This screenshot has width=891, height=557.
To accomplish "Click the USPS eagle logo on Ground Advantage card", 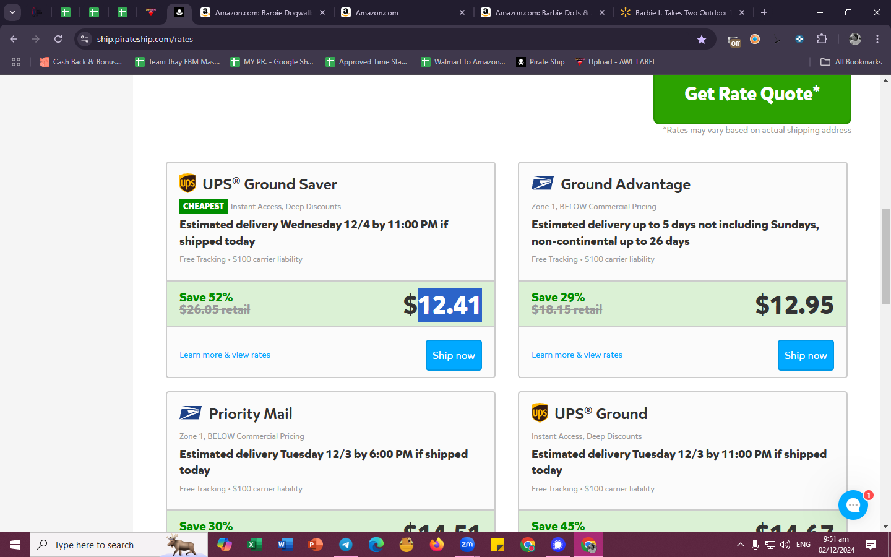I will [543, 183].
